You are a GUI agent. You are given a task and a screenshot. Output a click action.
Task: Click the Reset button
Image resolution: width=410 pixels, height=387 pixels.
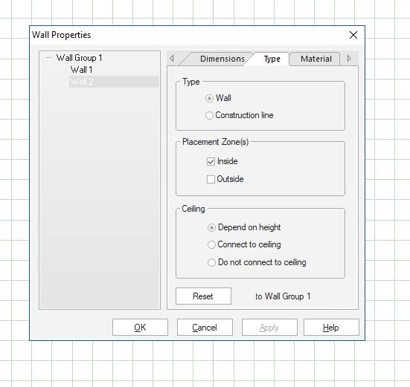(x=203, y=296)
